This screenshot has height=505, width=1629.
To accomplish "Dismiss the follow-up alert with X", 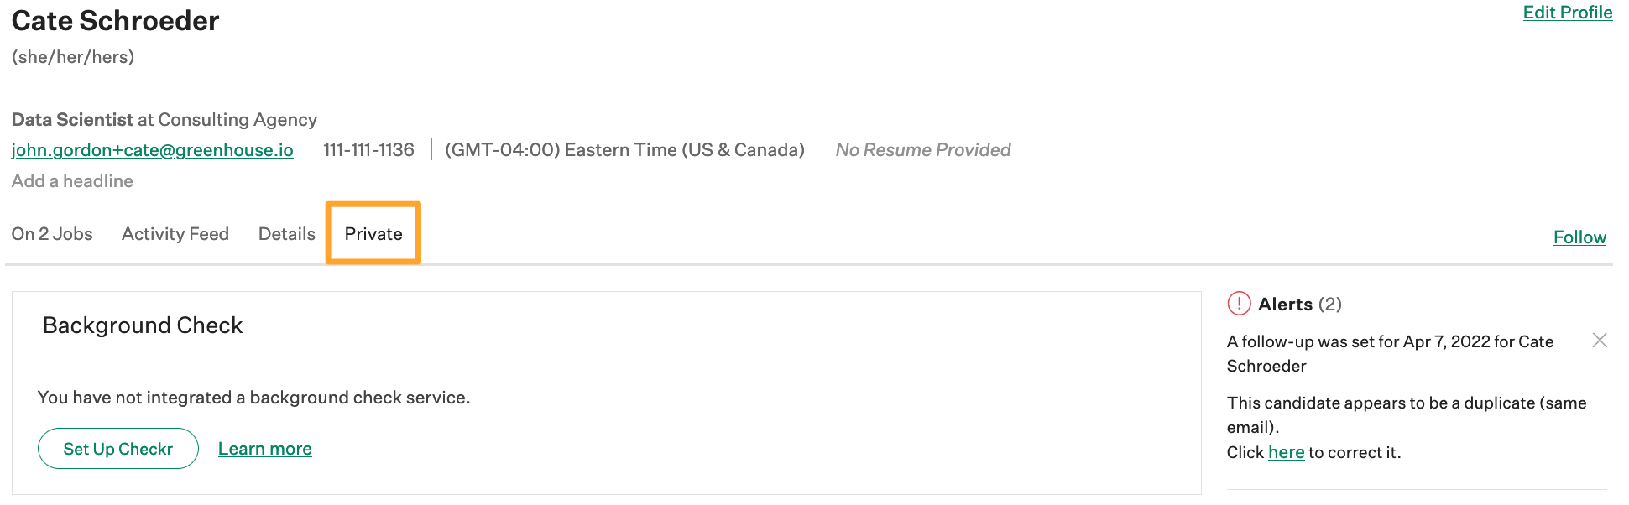I will click(x=1600, y=340).
